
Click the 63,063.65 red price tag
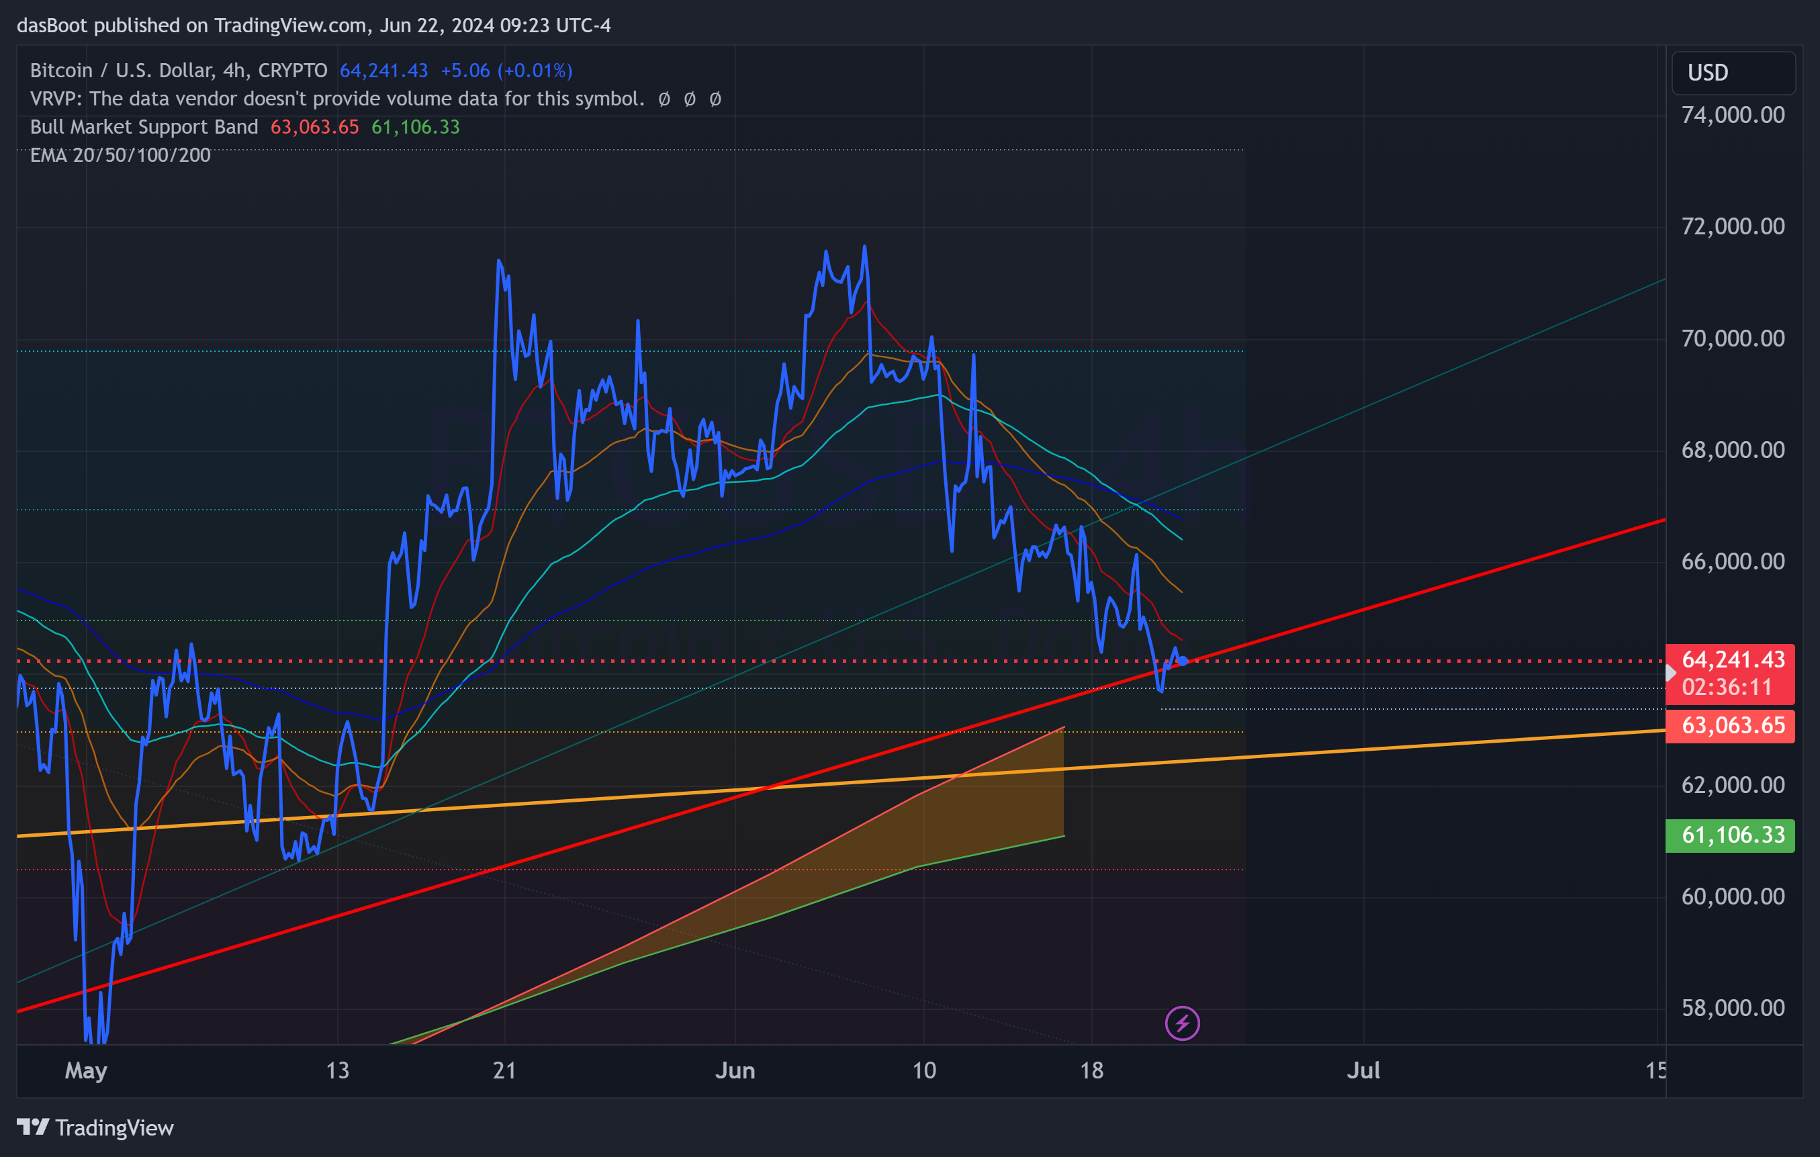(x=1731, y=725)
